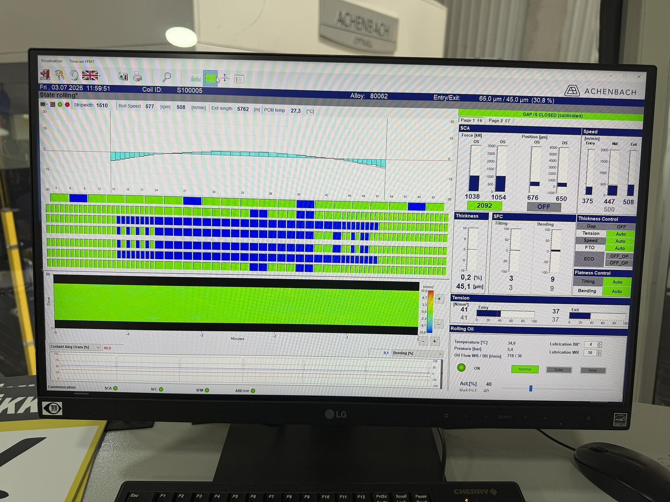Click the time axis plus zoom button
This screenshot has height=502, width=670.
tap(434, 341)
